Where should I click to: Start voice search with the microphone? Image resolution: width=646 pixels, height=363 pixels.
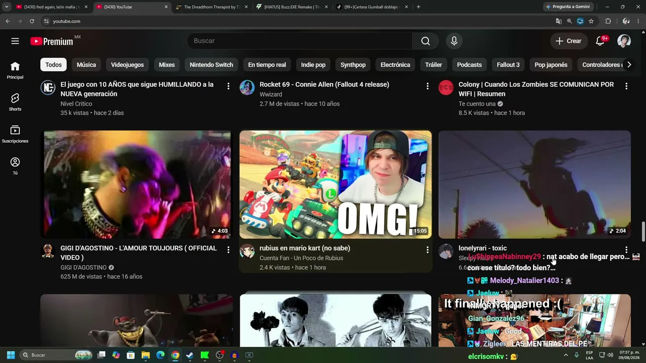click(x=454, y=41)
